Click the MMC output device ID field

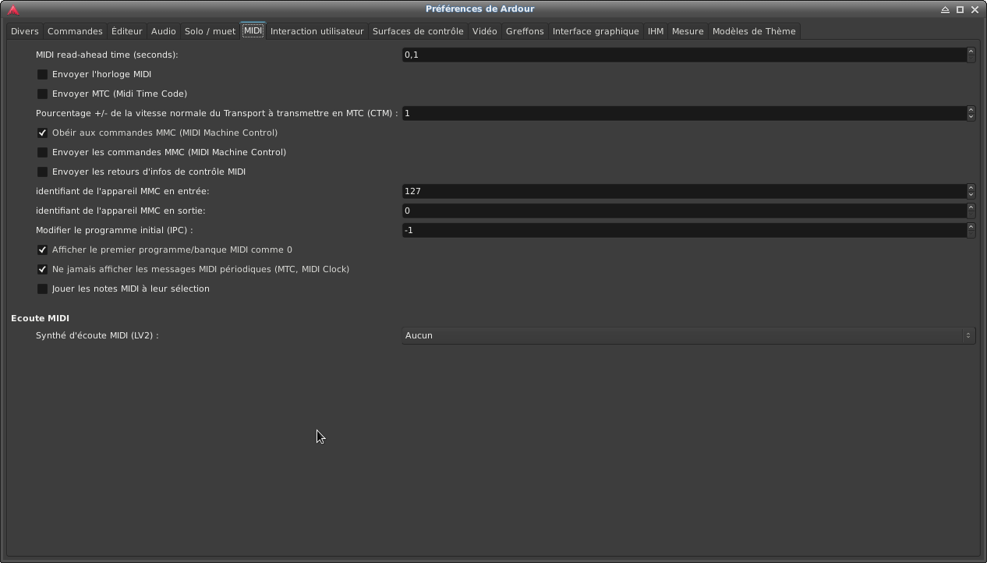point(684,211)
